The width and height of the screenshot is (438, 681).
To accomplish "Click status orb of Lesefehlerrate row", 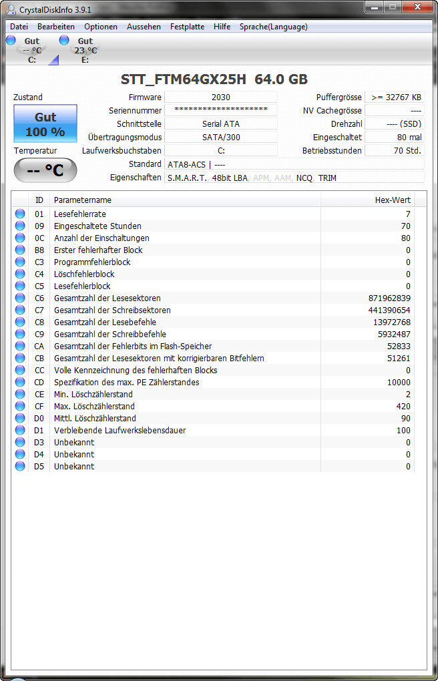I will point(20,214).
